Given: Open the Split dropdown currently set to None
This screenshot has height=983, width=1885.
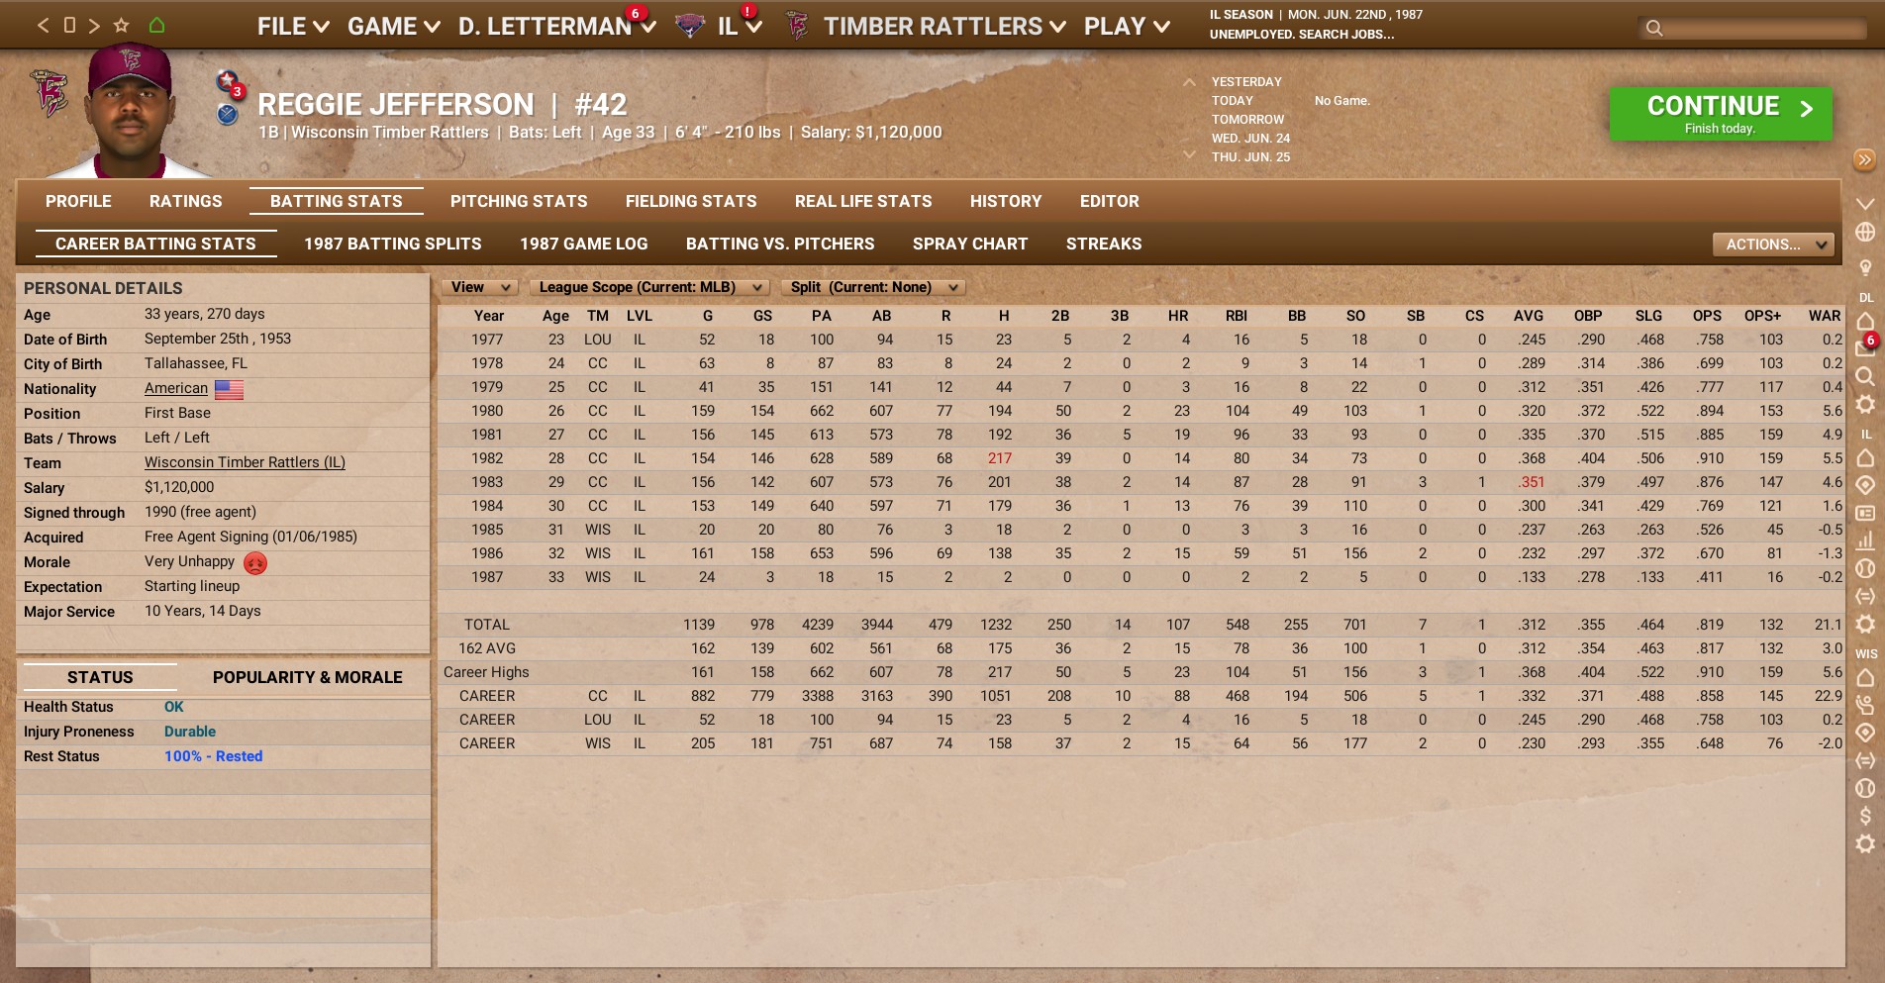Looking at the screenshot, I should click(x=873, y=287).
